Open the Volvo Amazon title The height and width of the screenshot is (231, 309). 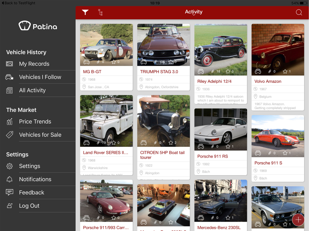(x=268, y=81)
